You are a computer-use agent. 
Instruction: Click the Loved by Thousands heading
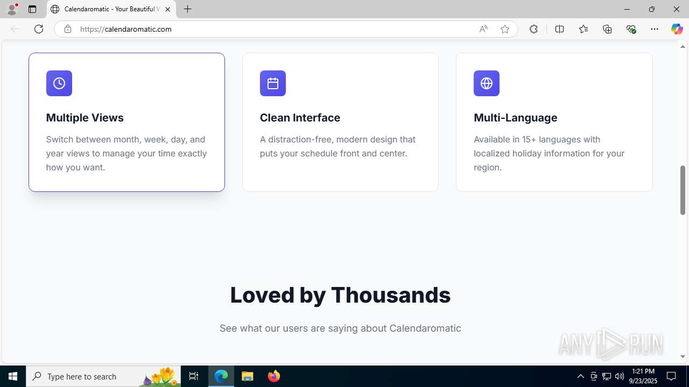click(x=340, y=295)
